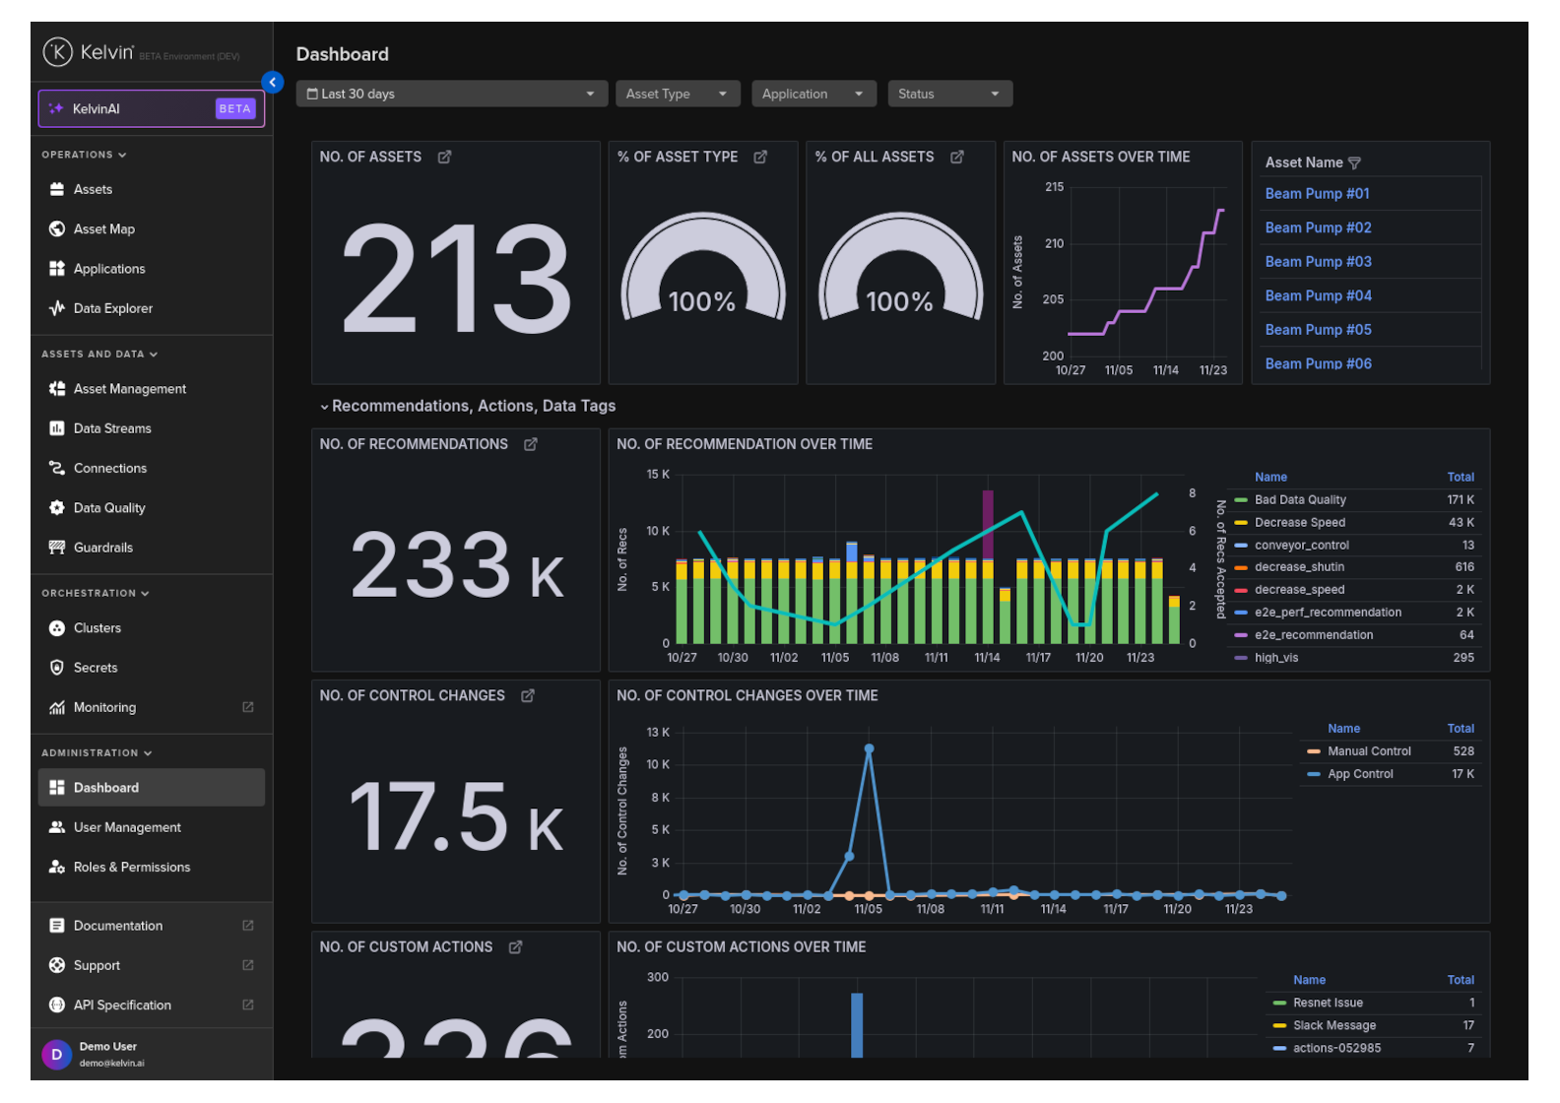Go to Data Explorer in sidebar
This screenshot has height=1103, width=1560.
(x=112, y=308)
